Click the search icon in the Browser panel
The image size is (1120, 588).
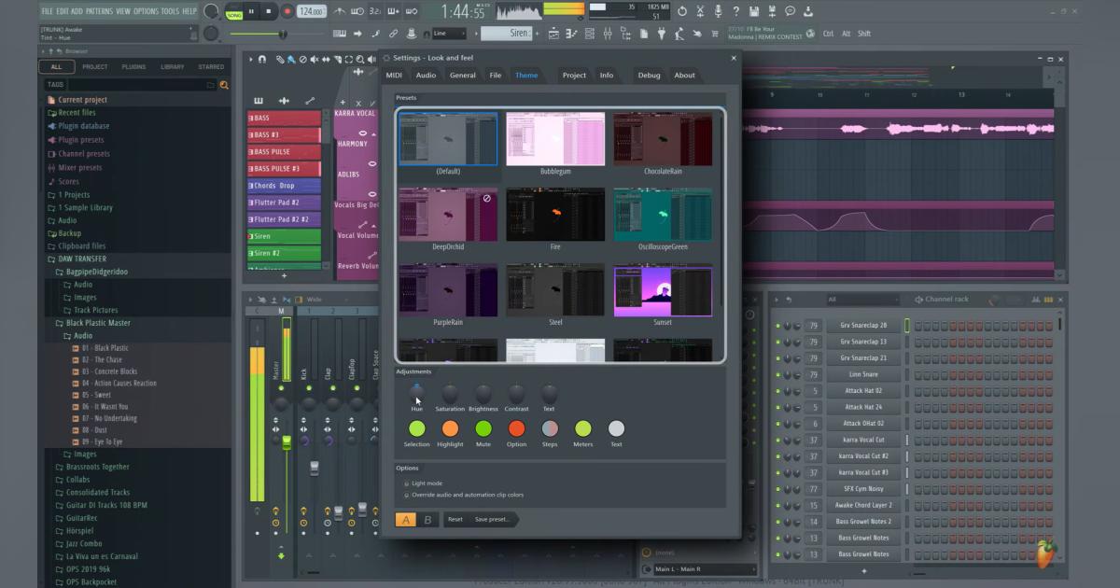pyautogui.click(x=224, y=83)
